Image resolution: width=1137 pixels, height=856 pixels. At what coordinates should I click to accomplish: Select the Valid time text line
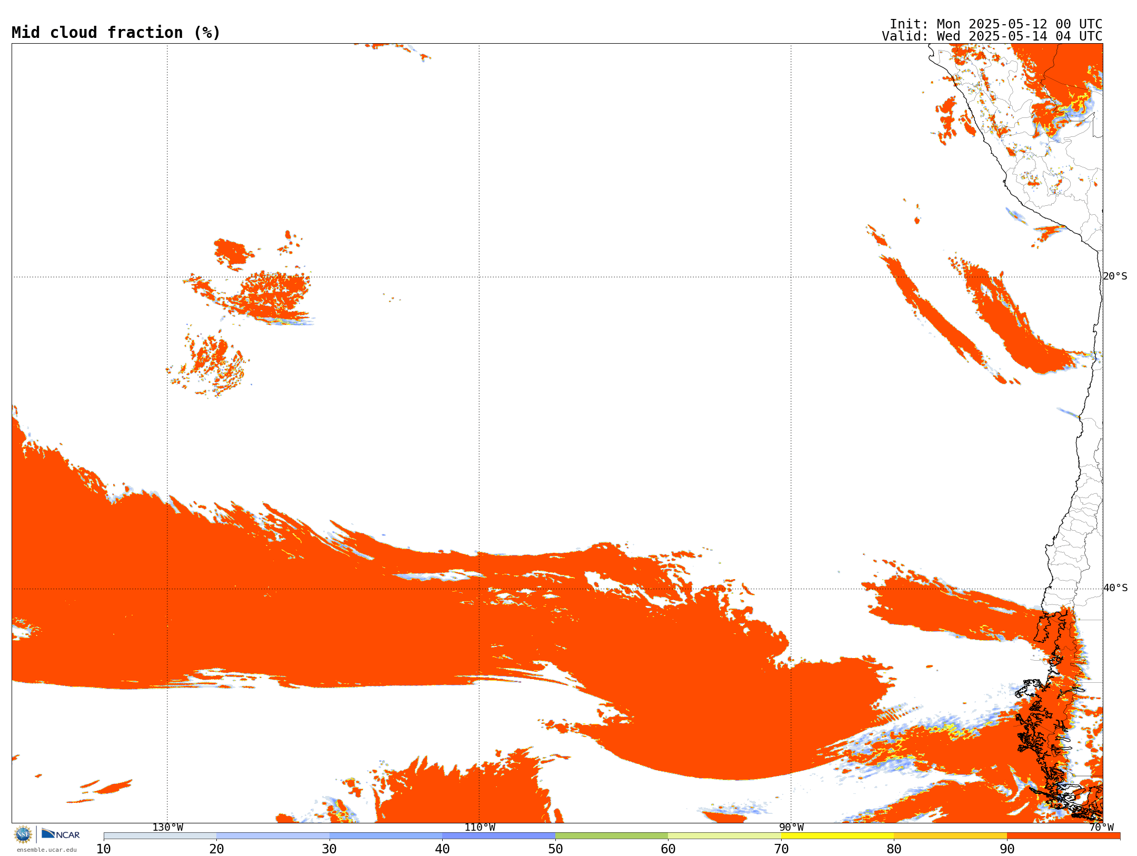pos(992,36)
